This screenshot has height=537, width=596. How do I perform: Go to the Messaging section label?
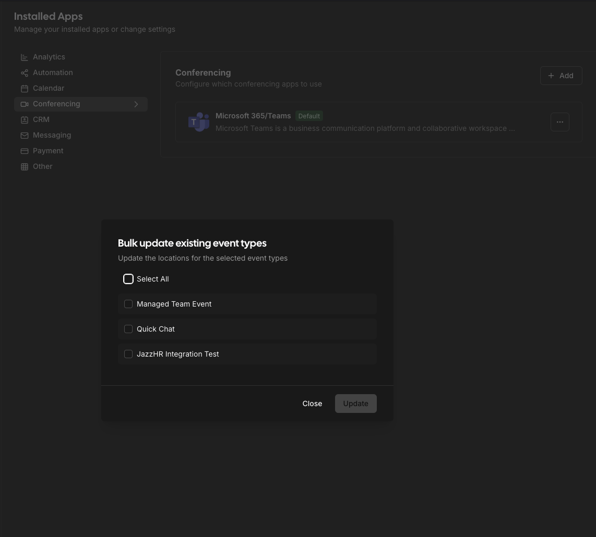pyautogui.click(x=52, y=136)
